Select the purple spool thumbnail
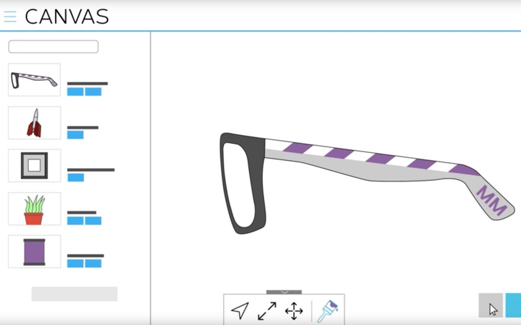Viewport: 521px width, 325px height. (x=35, y=252)
